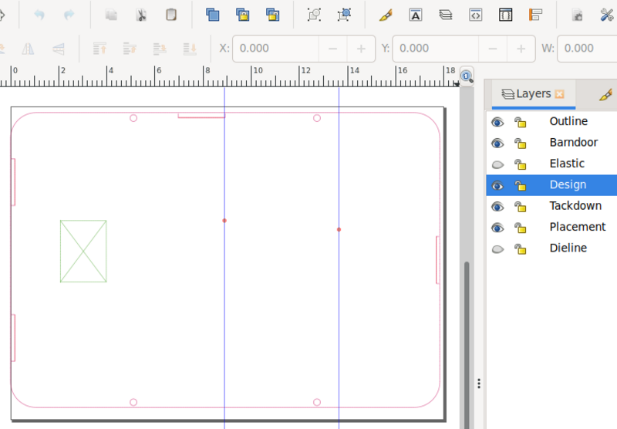The image size is (617, 429).
Task: Click the vertical canvas scrollbar
Action: coord(467,345)
